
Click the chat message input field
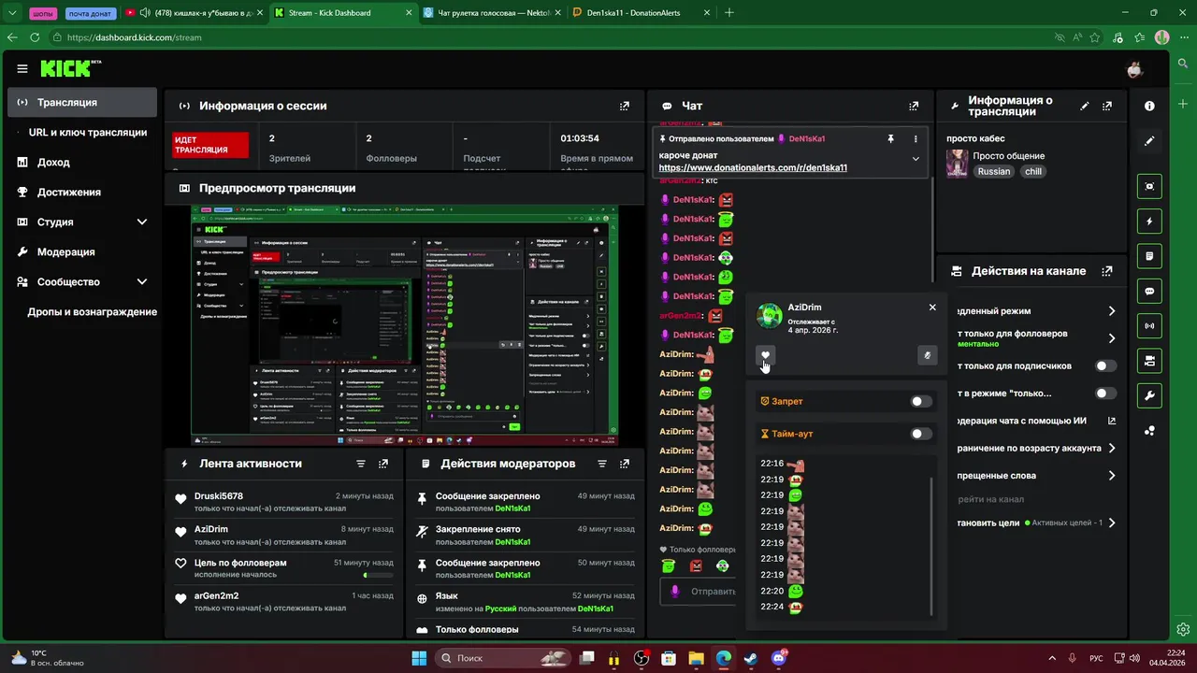[699, 592]
